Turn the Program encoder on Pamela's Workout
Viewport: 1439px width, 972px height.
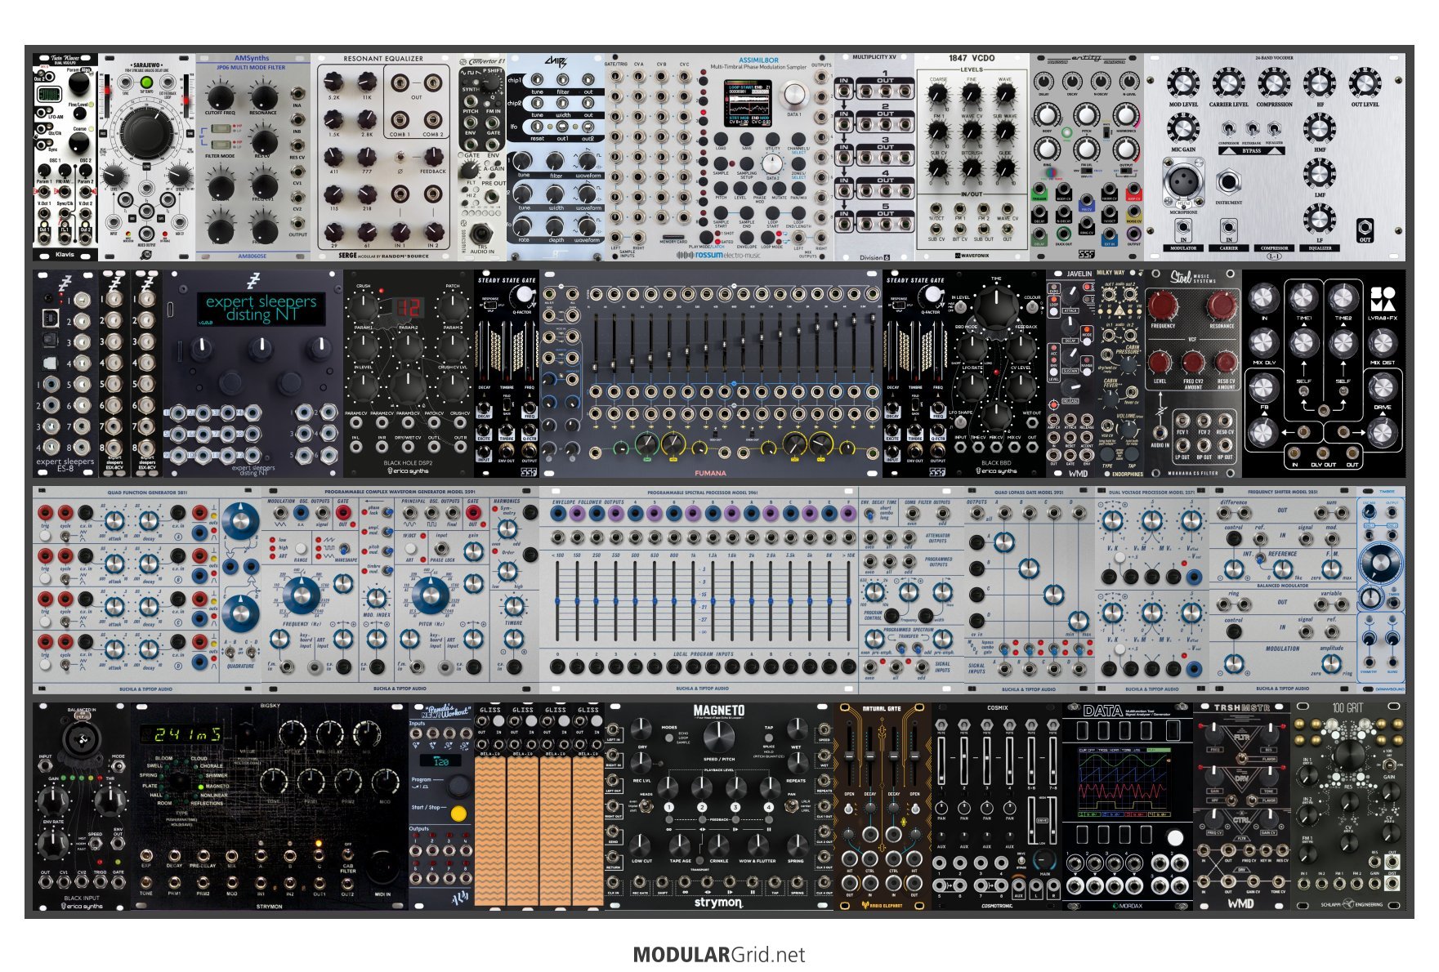[458, 785]
